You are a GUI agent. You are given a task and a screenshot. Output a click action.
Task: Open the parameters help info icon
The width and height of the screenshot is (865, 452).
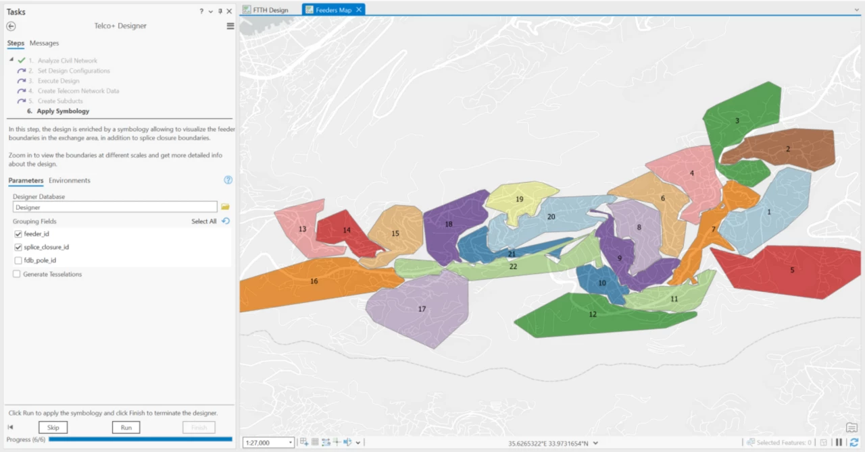tap(228, 180)
